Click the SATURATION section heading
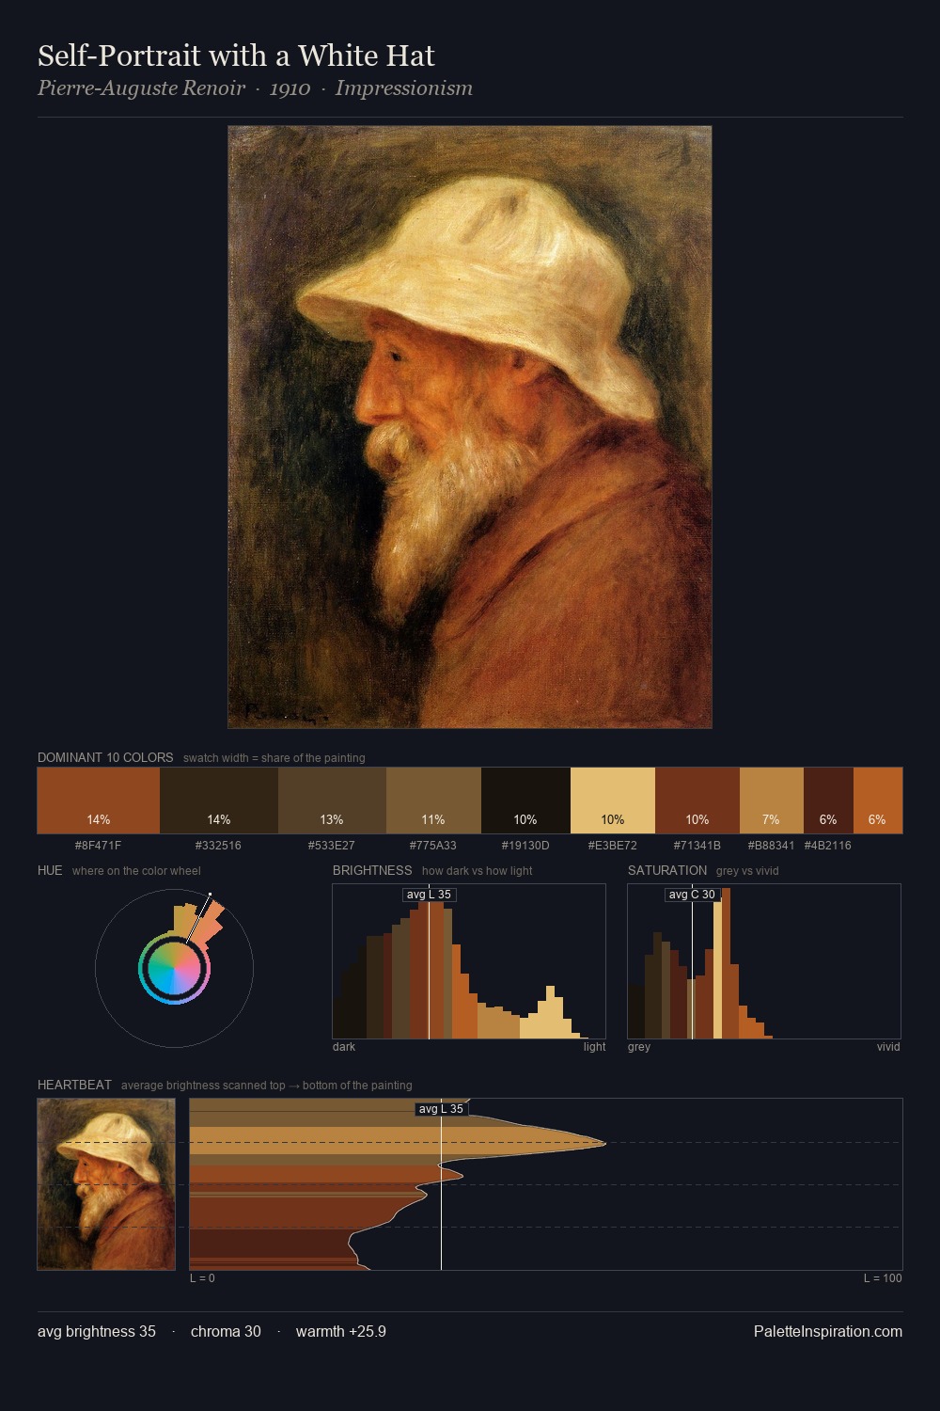Viewport: 940px width, 1411px height. tap(667, 870)
